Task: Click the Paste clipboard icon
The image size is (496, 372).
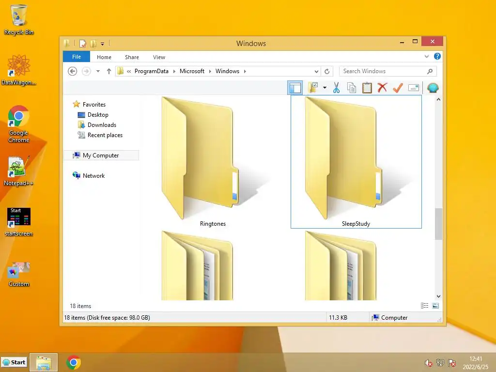Action: pos(367,88)
